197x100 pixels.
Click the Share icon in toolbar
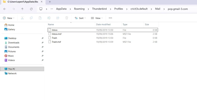58,18
